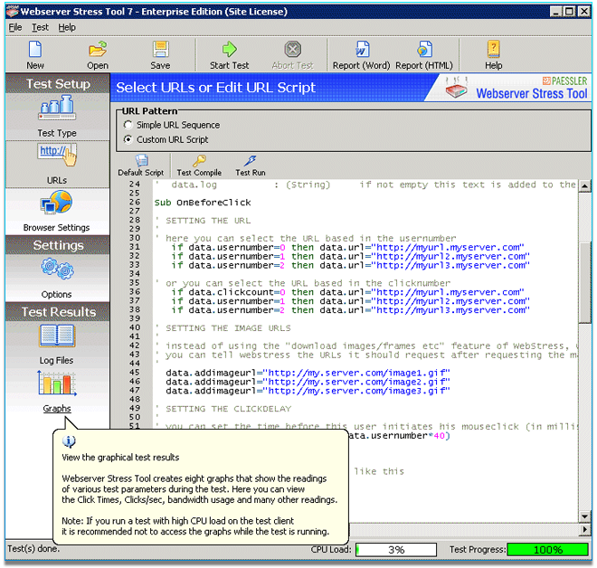Click the horizontal scroll right arrow
The image size is (597, 568).
[584, 529]
